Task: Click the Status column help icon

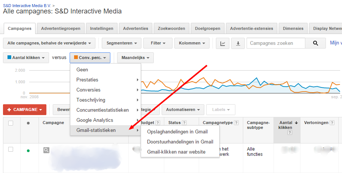Action: pos(184,123)
